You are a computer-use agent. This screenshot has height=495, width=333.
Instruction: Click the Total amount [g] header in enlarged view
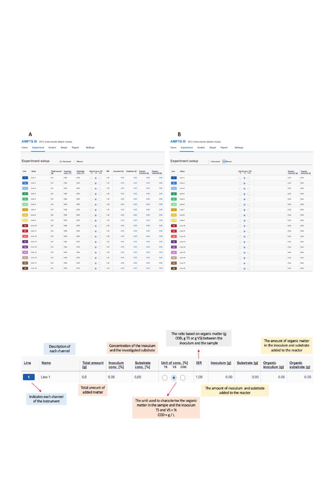pyautogui.click(x=93, y=365)
